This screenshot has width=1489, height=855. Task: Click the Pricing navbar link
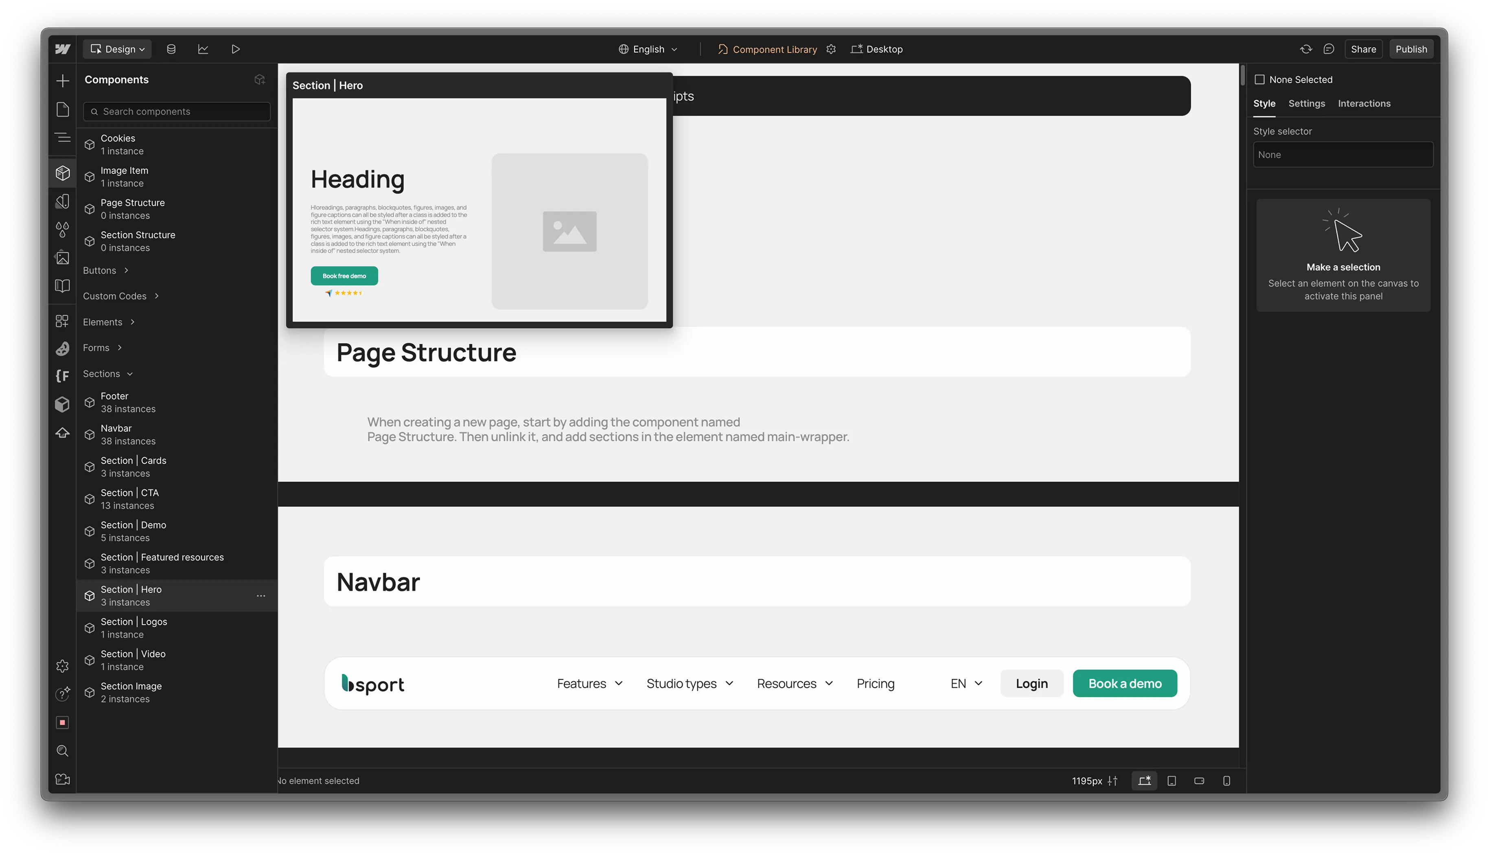(875, 684)
